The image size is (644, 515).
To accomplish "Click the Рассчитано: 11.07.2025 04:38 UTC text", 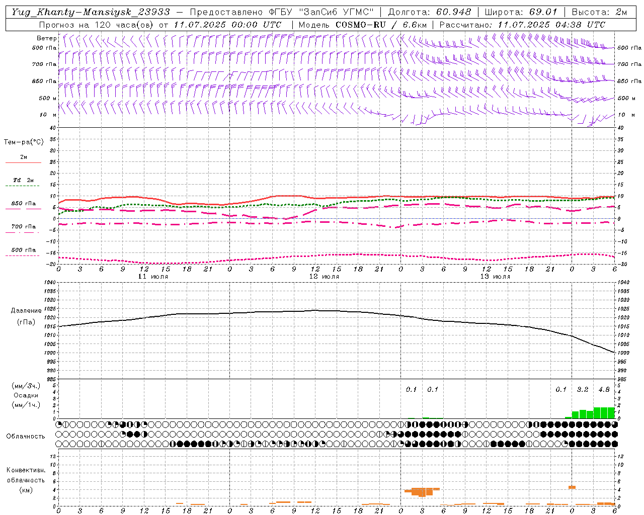I will coord(522,25).
